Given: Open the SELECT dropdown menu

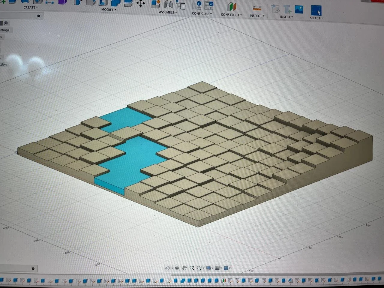Looking at the screenshot, I should [x=316, y=18].
